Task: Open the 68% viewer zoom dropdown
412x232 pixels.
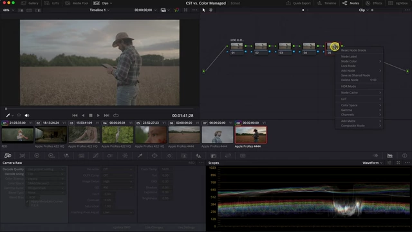Action: click(x=8, y=10)
